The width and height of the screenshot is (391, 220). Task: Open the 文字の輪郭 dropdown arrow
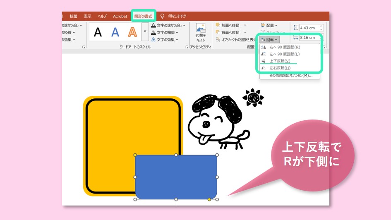pos(177,33)
